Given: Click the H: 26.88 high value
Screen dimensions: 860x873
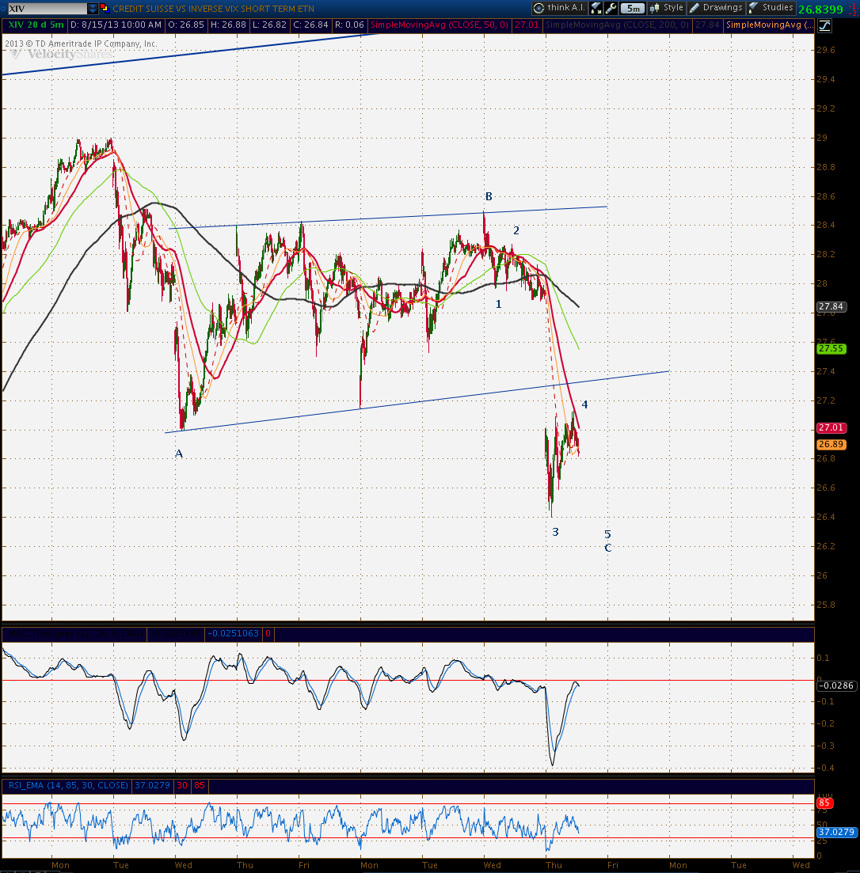Looking at the screenshot, I should [x=228, y=25].
